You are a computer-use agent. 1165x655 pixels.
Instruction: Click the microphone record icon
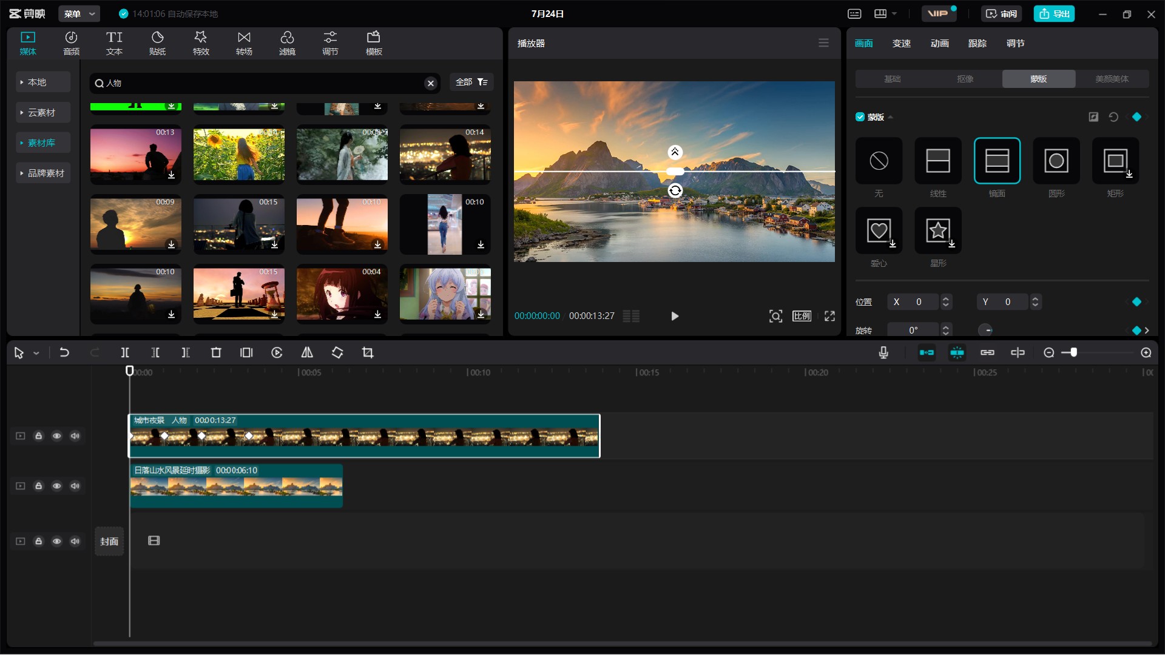point(883,352)
